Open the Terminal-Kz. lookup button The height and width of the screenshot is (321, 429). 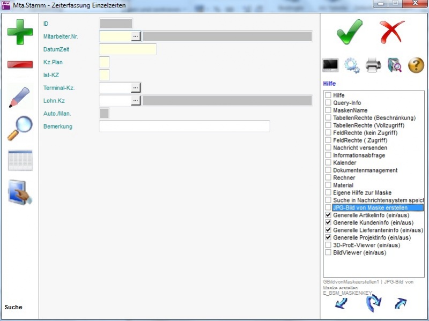click(136, 87)
